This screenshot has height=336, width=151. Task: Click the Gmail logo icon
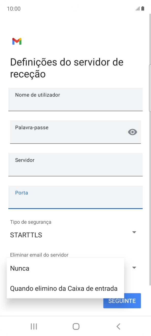click(16, 41)
